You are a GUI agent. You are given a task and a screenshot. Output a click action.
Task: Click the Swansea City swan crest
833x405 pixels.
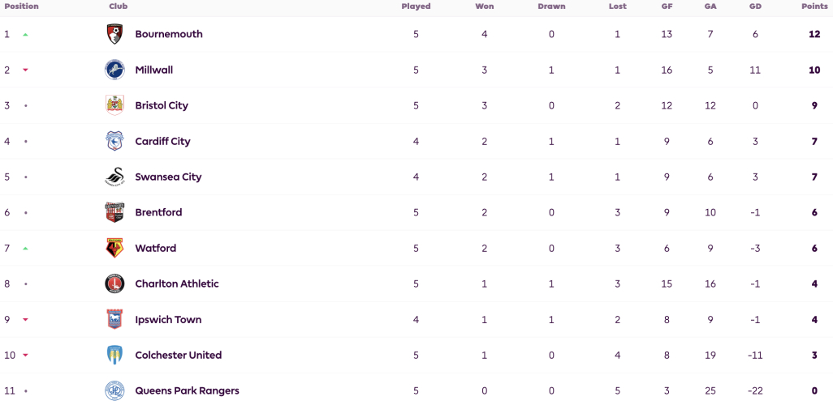point(114,177)
